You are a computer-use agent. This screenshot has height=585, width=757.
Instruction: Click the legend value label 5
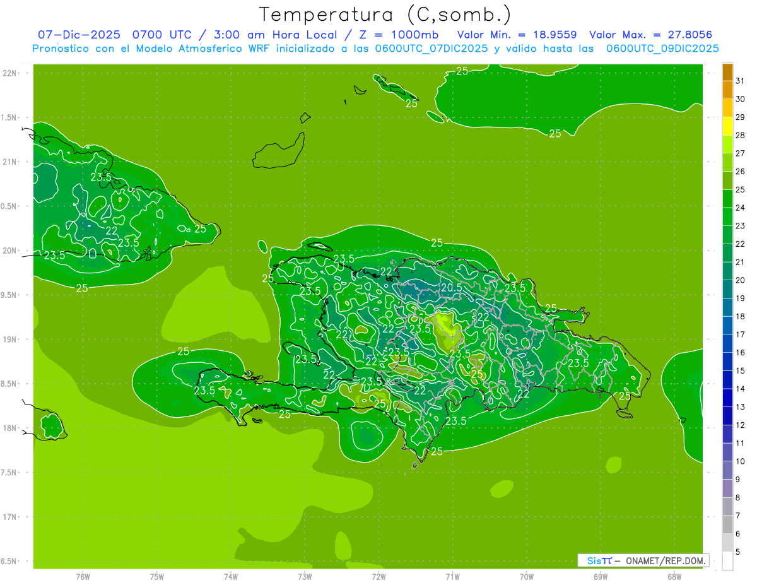[x=737, y=552]
